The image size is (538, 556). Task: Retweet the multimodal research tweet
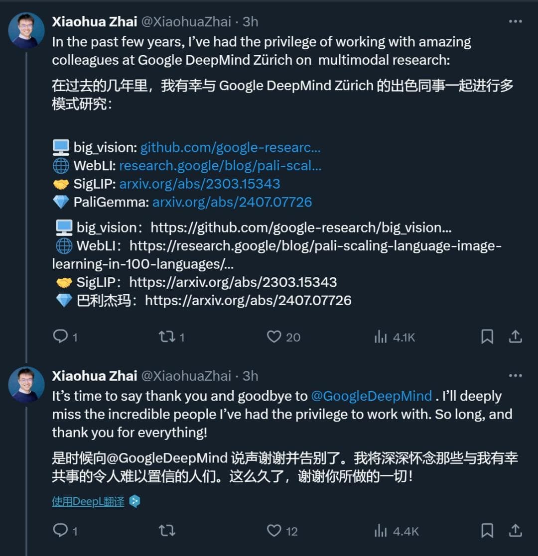coord(167,337)
